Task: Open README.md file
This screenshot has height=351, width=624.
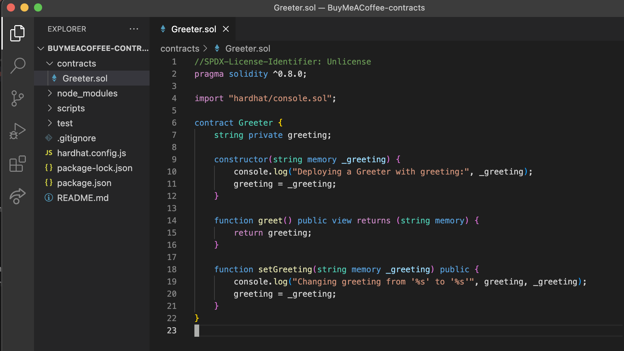Action: pos(92,198)
